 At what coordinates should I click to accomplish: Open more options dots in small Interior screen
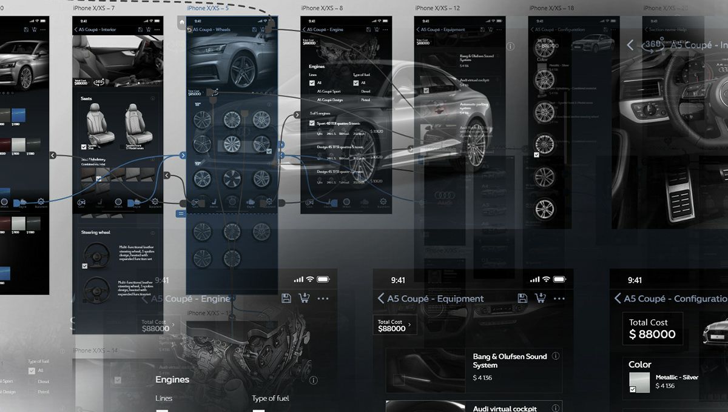[x=157, y=29]
